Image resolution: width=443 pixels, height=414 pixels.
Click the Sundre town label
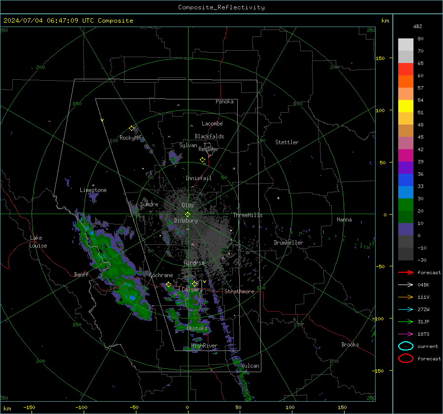pyautogui.click(x=149, y=204)
